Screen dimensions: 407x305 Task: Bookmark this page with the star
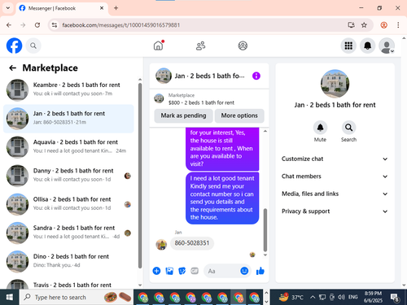[x=364, y=25]
